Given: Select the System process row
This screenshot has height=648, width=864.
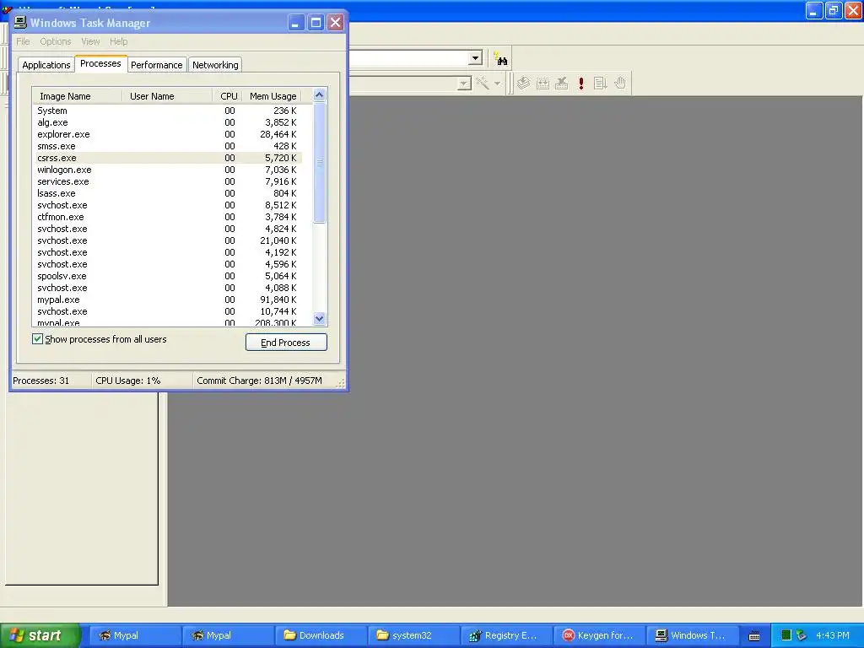Looking at the screenshot, I should 168,111.
